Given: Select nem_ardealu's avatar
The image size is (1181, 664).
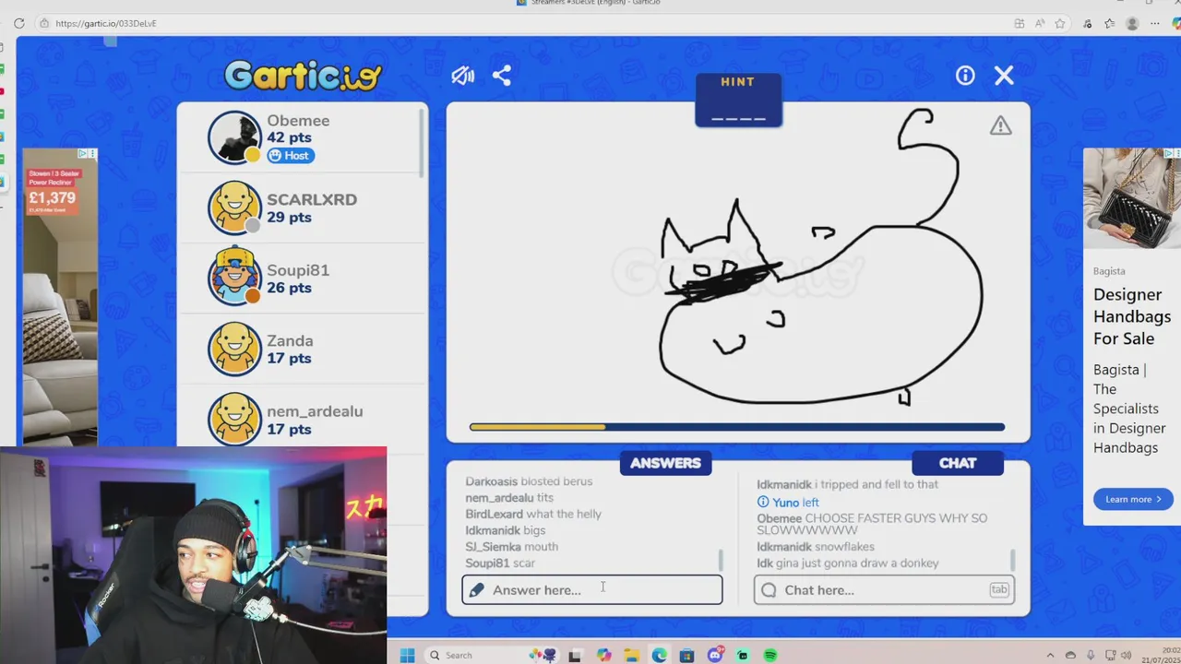Looking at the screenshot, I should [234, 420].
